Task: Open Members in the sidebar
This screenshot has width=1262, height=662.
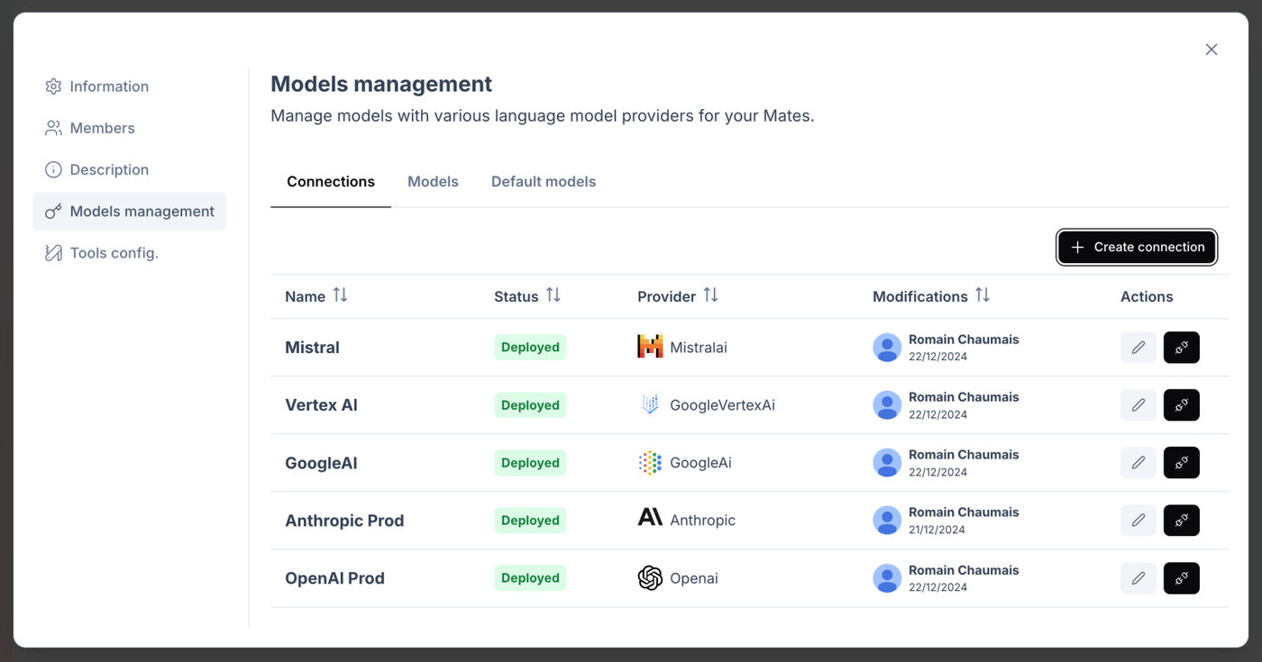Action: (102, 128)
